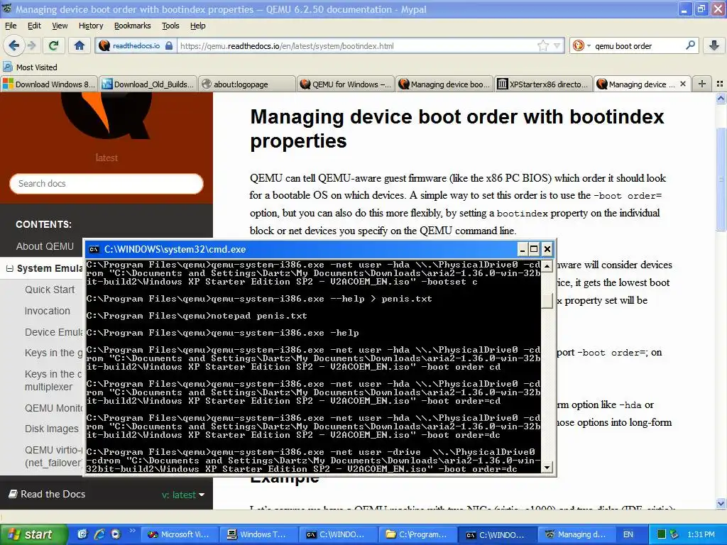This screenshot has width=727, height=545.
Task: Open the Bookmarks menu
Action: [x=132, y=26]
